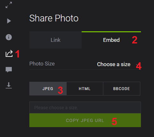Image resolution: width=154 pixels, height=137 pixels.
Task: Start the slideshow with the play icon
Action: coord(9,21)
